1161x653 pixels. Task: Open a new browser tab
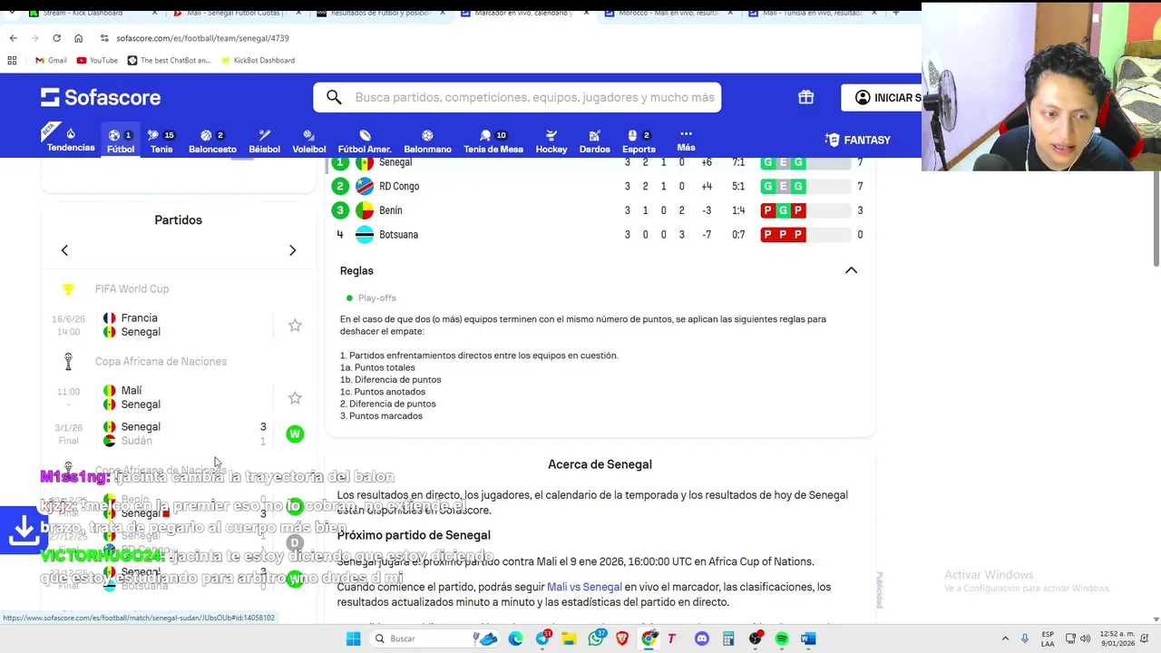tap(896, 13)
